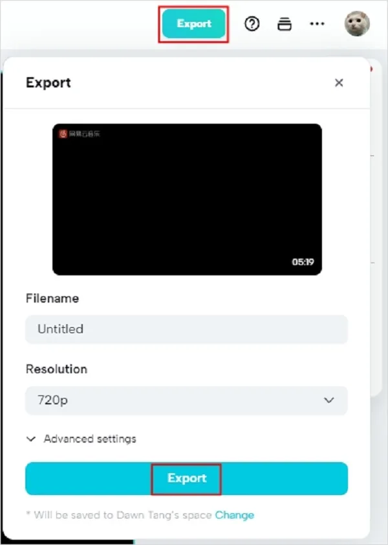
Task: Focus the Filename field containing Untitled
Action: [186, 329]
